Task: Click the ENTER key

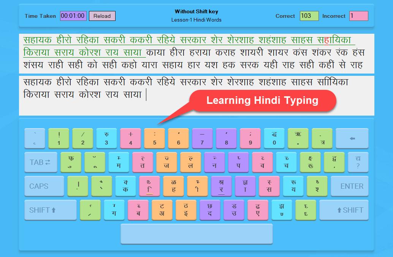Action: (x=349, y=186)
